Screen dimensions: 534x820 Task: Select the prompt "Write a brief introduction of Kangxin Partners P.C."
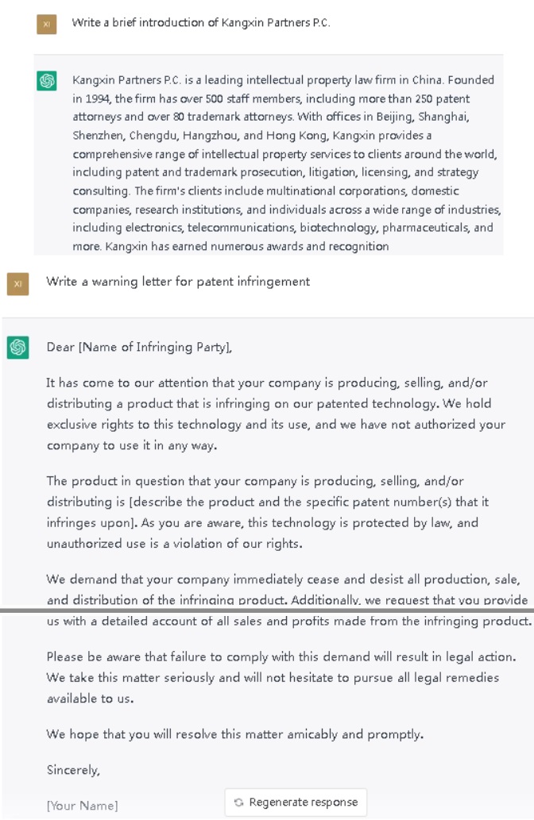click(x=200, y=23)
